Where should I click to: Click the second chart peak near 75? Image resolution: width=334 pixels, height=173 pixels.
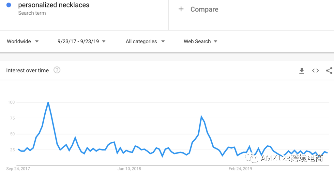201,117
